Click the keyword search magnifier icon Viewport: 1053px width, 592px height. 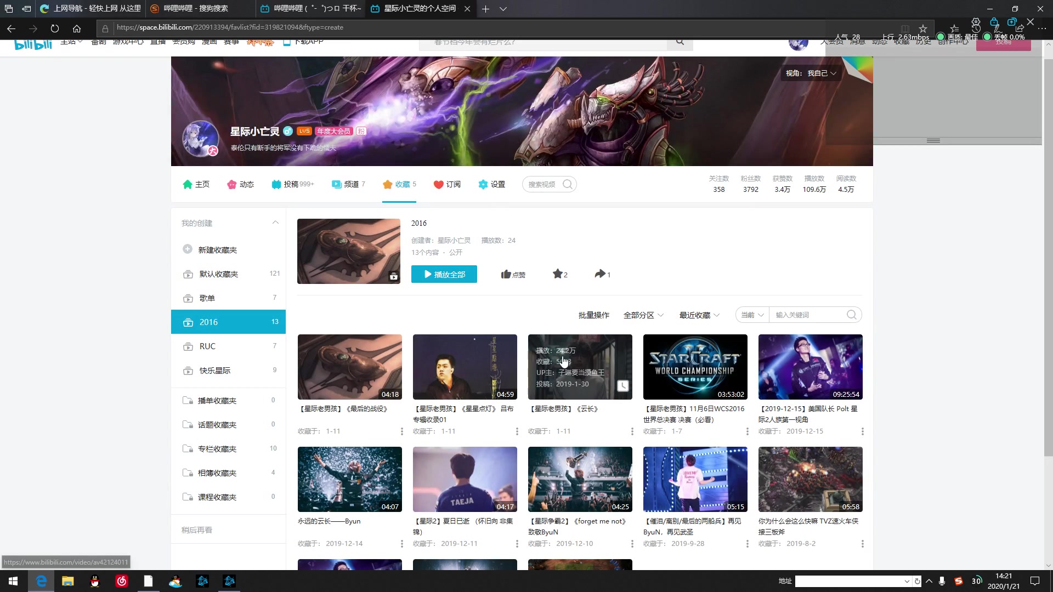pyautogui.click(x=851, y=315)
